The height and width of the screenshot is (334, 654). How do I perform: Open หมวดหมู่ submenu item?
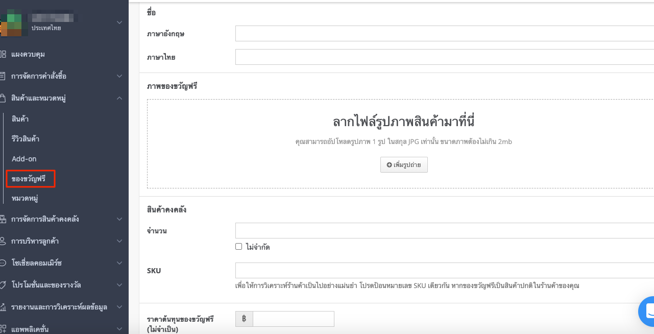[25, 198]
